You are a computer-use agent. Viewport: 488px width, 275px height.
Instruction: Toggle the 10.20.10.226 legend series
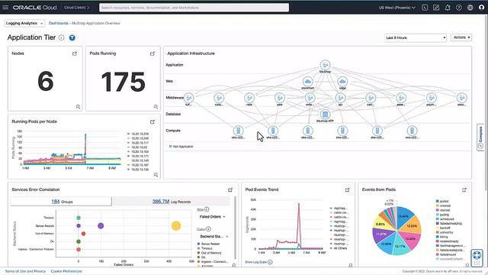[x=137, y=134]
